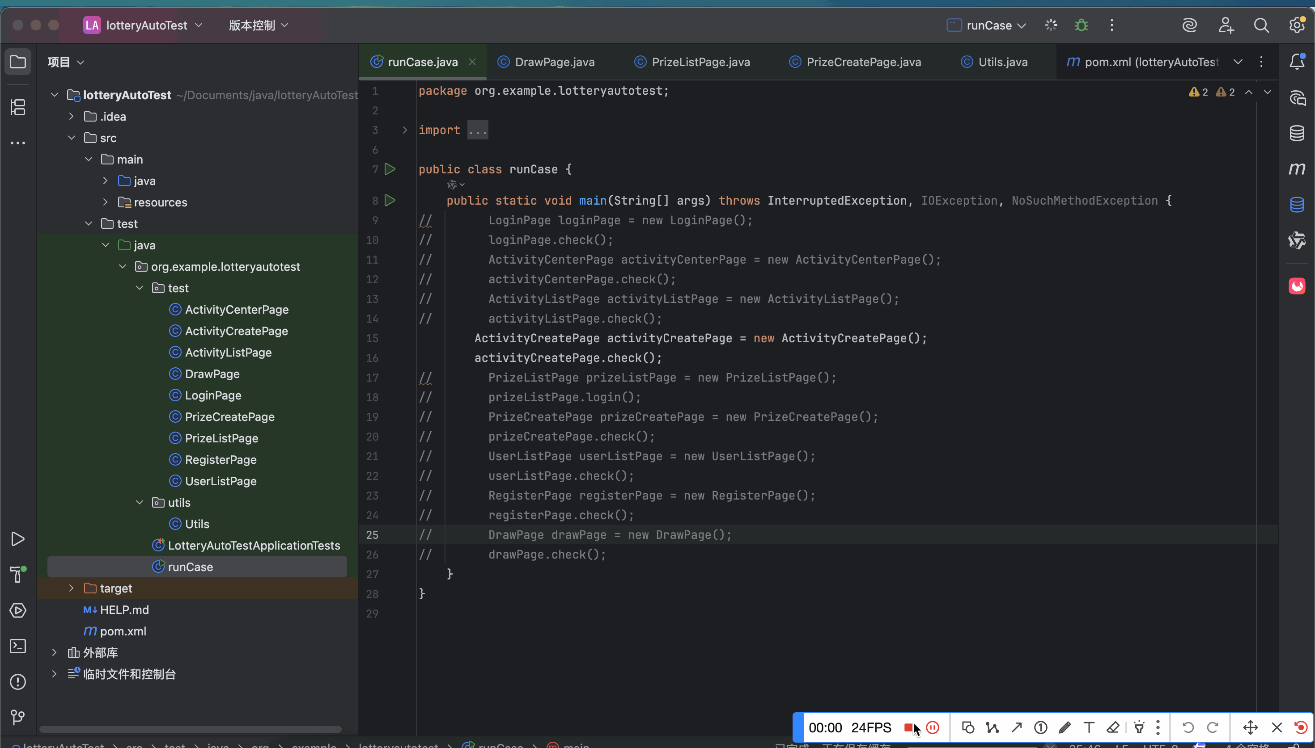The width and height of the screenshot is (1315, 748).
Task: Open the Database tool window in right sidebar
Action: tap(1297, 133)
